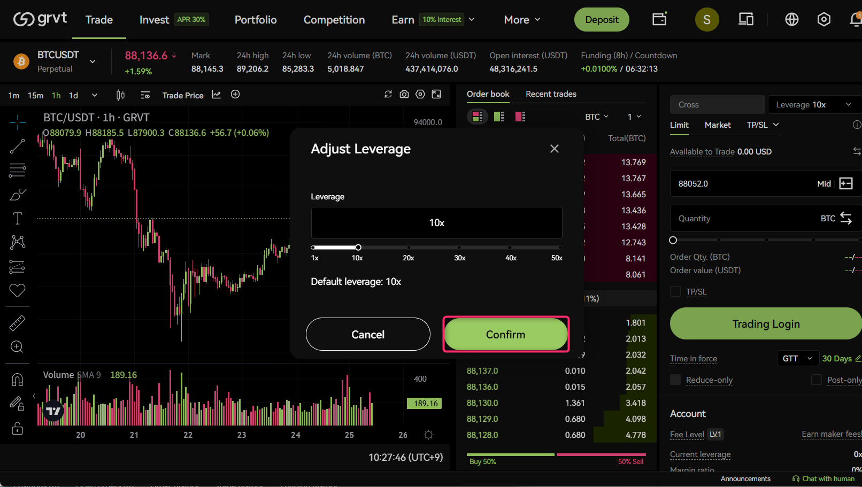Confirm the leverage adjustment
The height and width of the screenshot is (487, 862).
point(505,334)
